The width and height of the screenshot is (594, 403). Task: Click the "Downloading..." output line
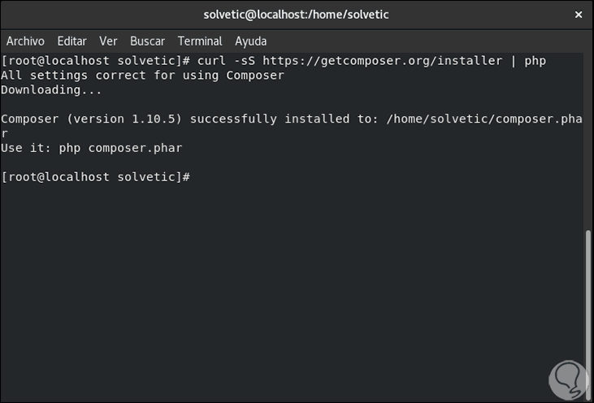point(44,90)
